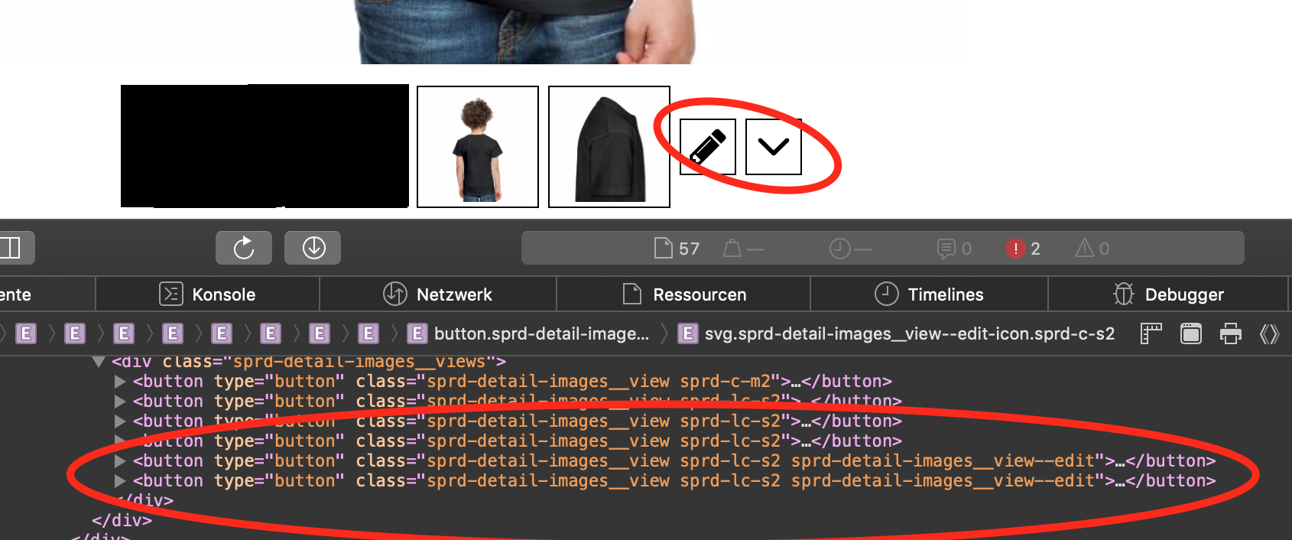Toggle the compositing borders window icon
1292x540 pixels.
(x=1190, y=333)
